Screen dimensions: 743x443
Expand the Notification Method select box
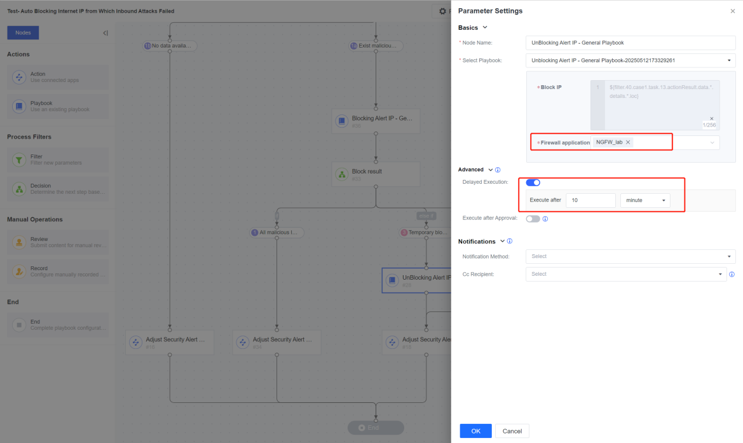[631, 256]
